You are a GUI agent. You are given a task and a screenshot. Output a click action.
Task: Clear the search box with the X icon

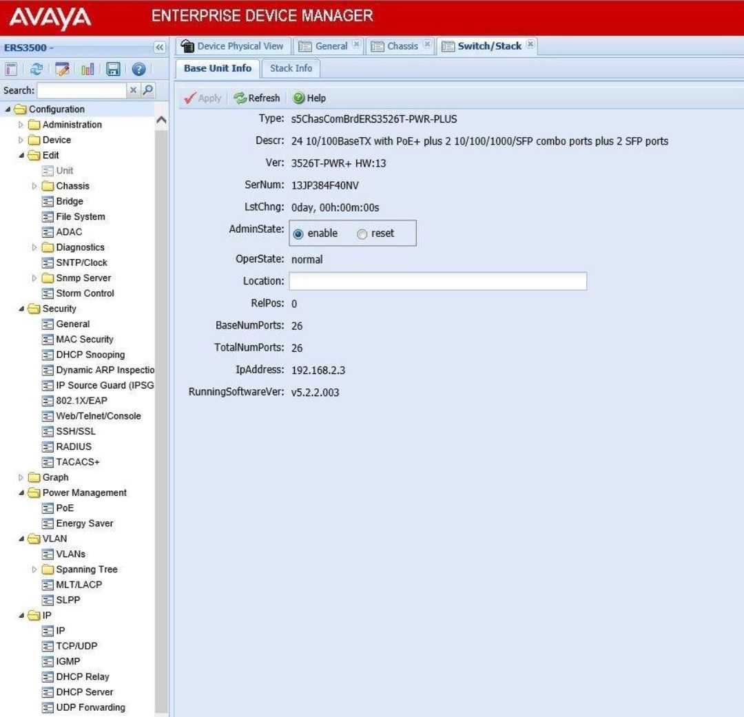click(x=133, y=88)
